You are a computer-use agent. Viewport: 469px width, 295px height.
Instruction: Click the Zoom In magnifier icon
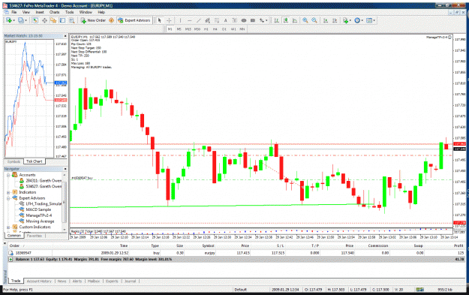305,20
